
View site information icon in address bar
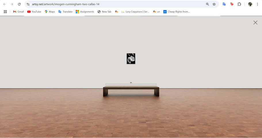click(28, 4)
